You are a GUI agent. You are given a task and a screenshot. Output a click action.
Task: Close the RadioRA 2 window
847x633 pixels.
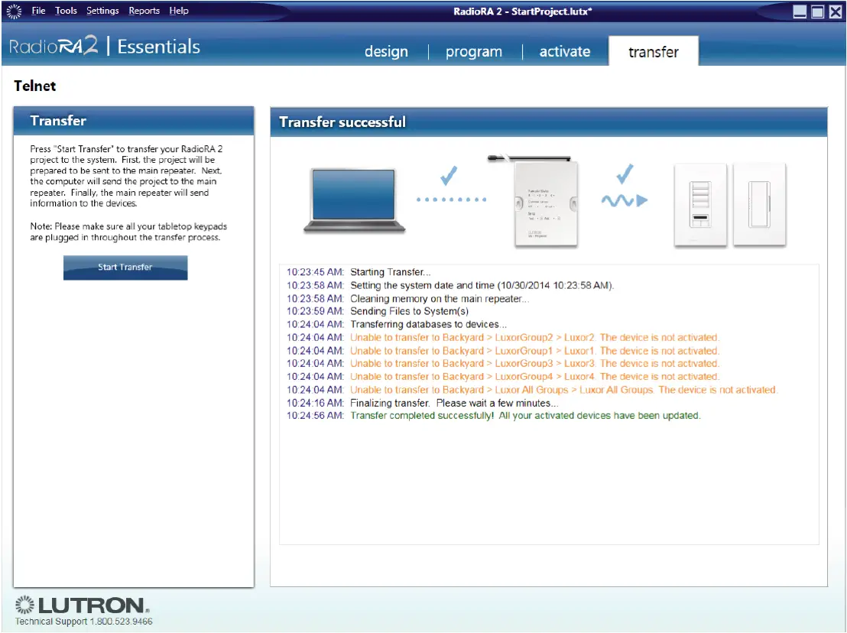(x=836, y=11)
